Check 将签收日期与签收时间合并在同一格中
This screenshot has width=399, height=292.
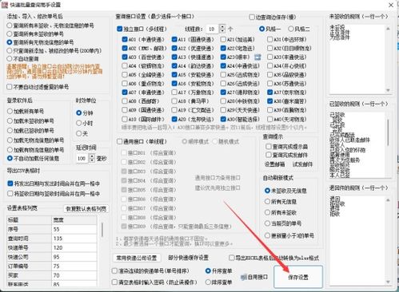[x=10, y=193]
